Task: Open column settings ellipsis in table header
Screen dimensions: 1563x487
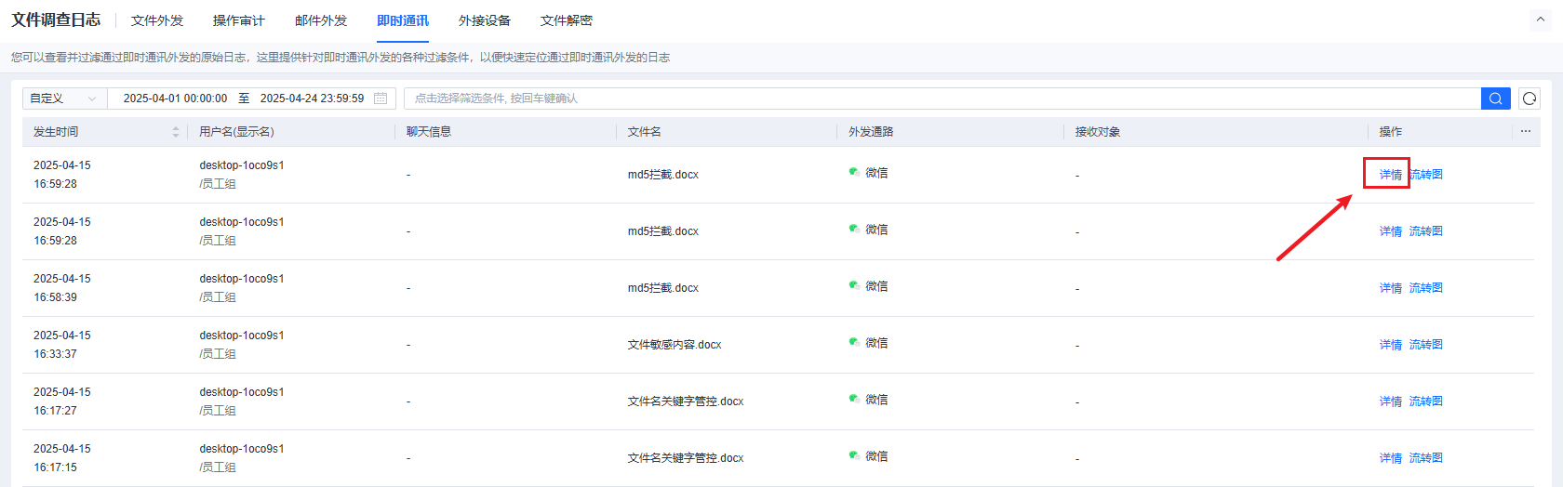Action: point(1526,131)
